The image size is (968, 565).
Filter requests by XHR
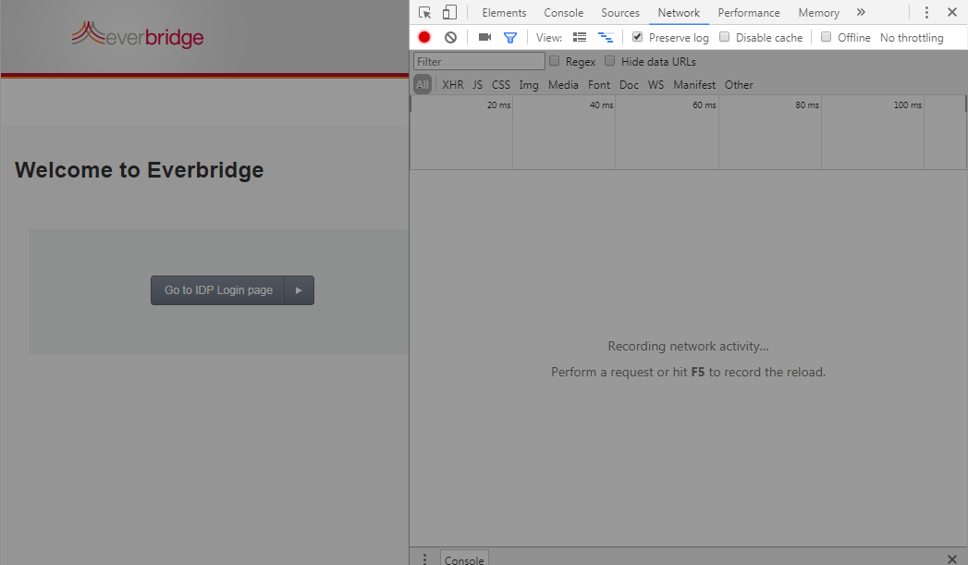coord(452,84)
